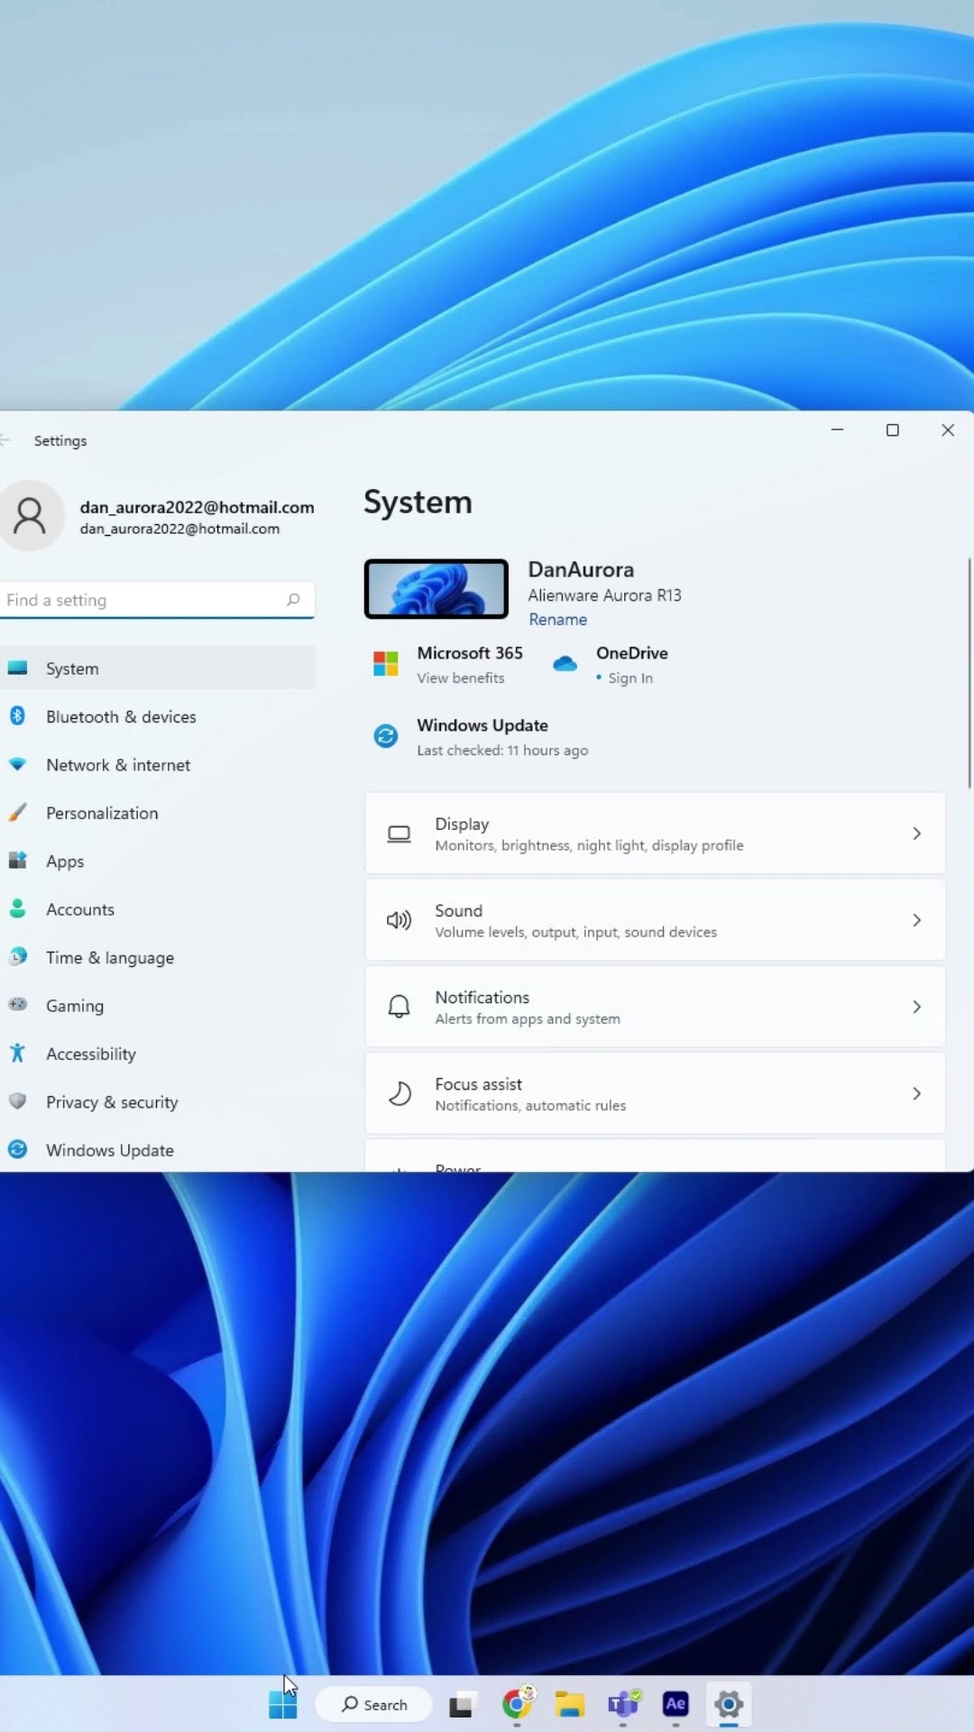This screenshot has width=974, height=1732.
Task: Open Microsoft 365 View benefits
Action: 460,678
